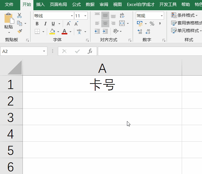
Task: Open the 数字 number dialog launcher
Action: tap(164, 40)
